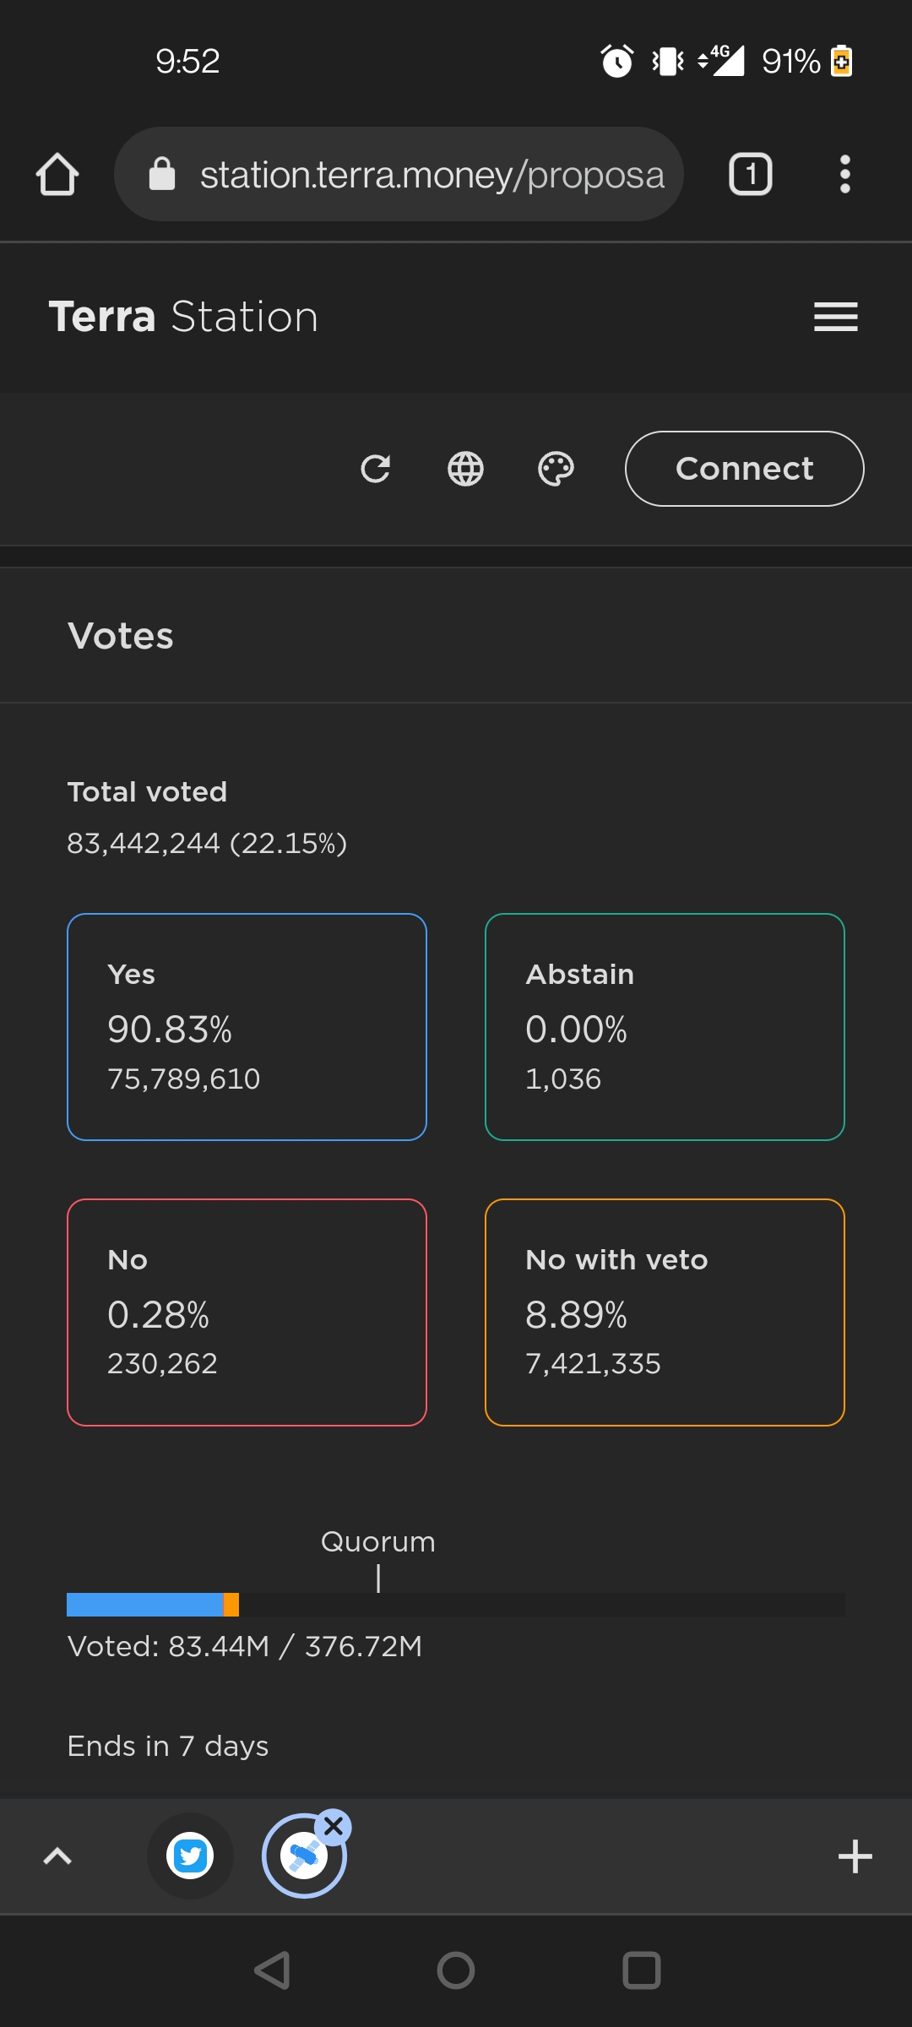The height and width of the screenshot is (2027, 912).
Task: Refresh the Terra Station page data
Action: 377,469
